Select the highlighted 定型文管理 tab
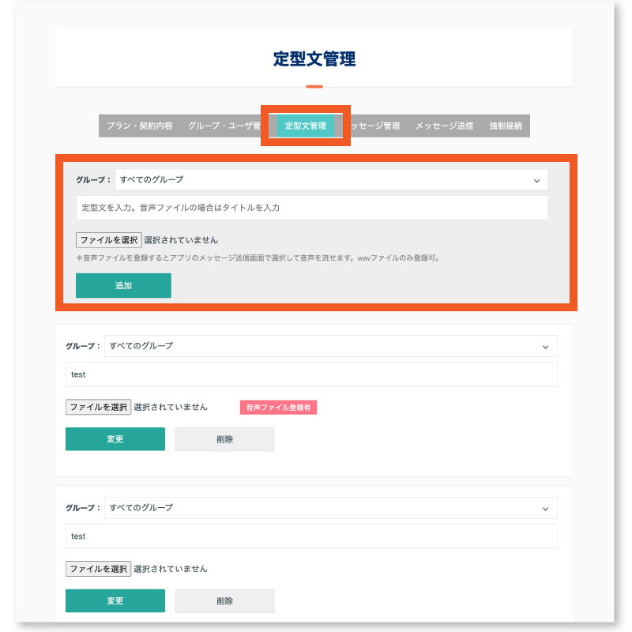The width and height of the screenshot is (632, 632). click(305, 125)
